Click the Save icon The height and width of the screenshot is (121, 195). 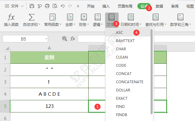pyautogui.click(x=32, y=6)
